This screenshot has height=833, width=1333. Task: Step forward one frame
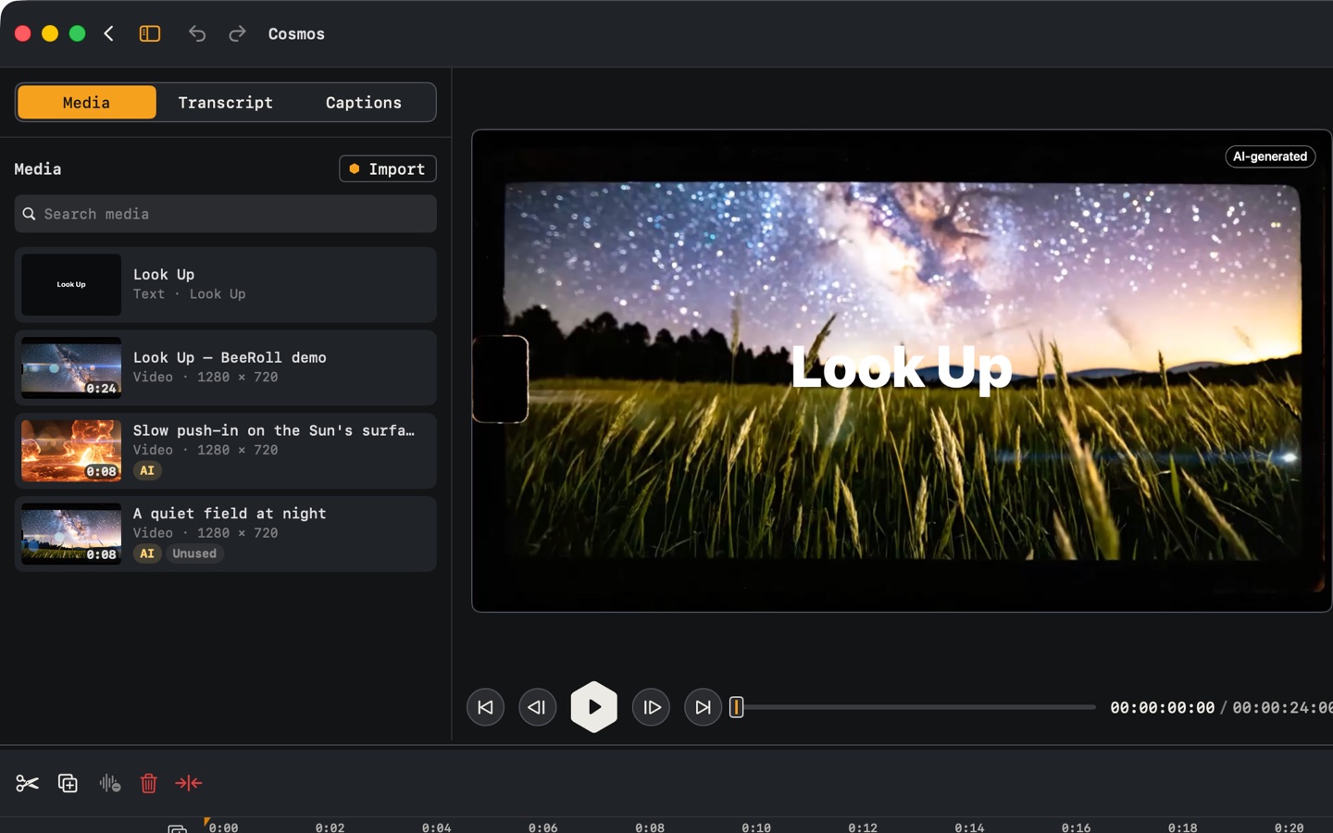coord(651,707)
